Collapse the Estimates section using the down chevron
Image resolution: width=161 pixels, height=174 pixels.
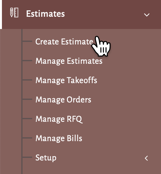coord(147,15)
